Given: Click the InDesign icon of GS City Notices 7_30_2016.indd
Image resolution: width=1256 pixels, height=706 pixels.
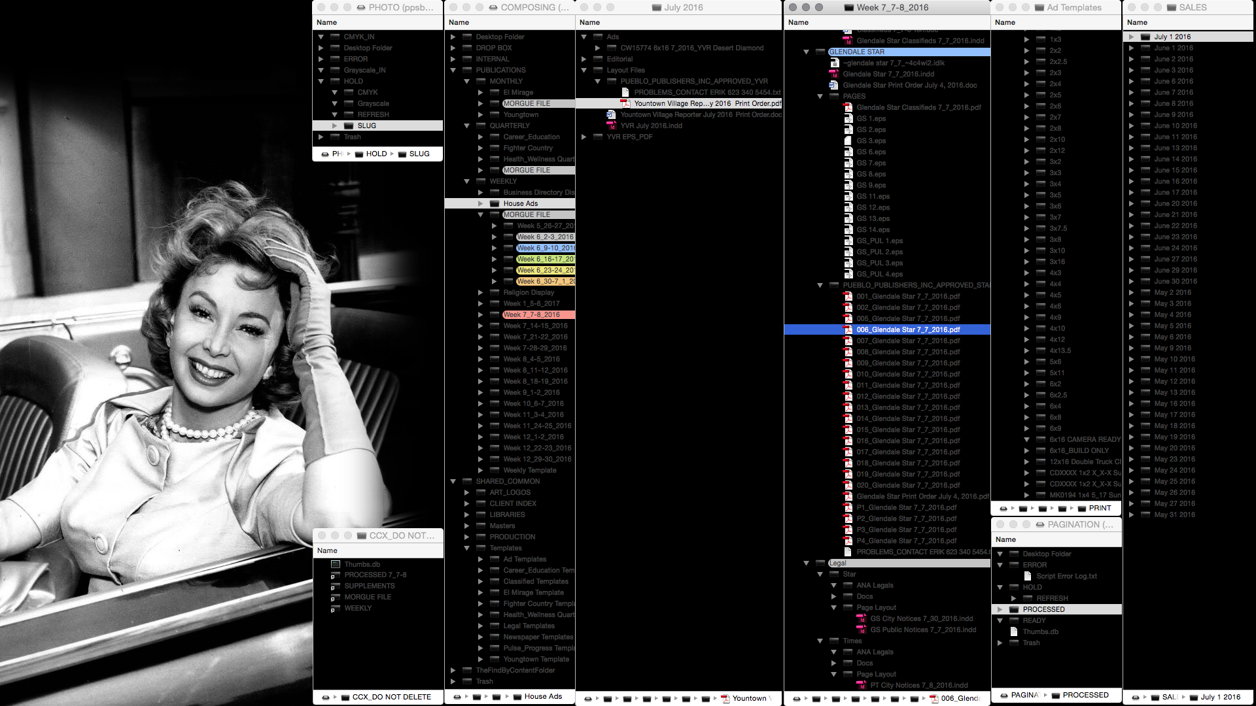Looking at the screenshot, I should [x=862, y=619].
